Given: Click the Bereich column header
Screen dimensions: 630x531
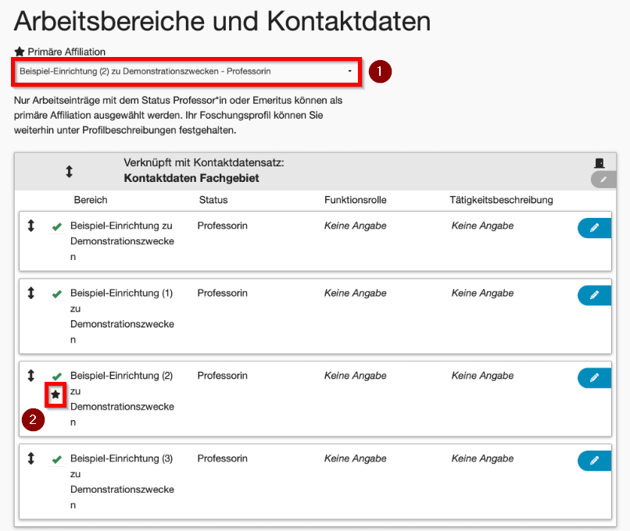Looking at the screenshot, I should (91, 200).
